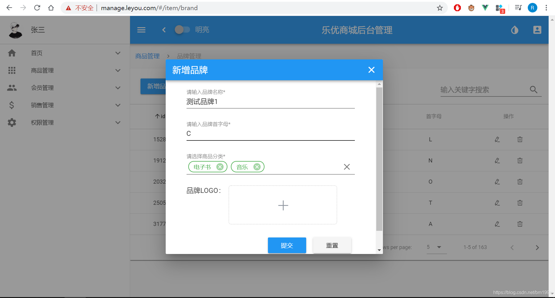Select 销售管理 from the sidebar

42,105
